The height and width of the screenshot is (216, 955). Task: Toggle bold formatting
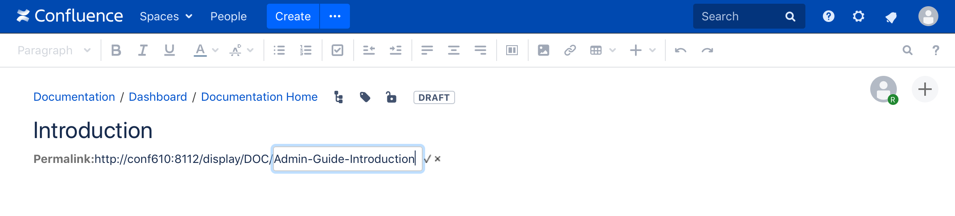pos(116,50)
